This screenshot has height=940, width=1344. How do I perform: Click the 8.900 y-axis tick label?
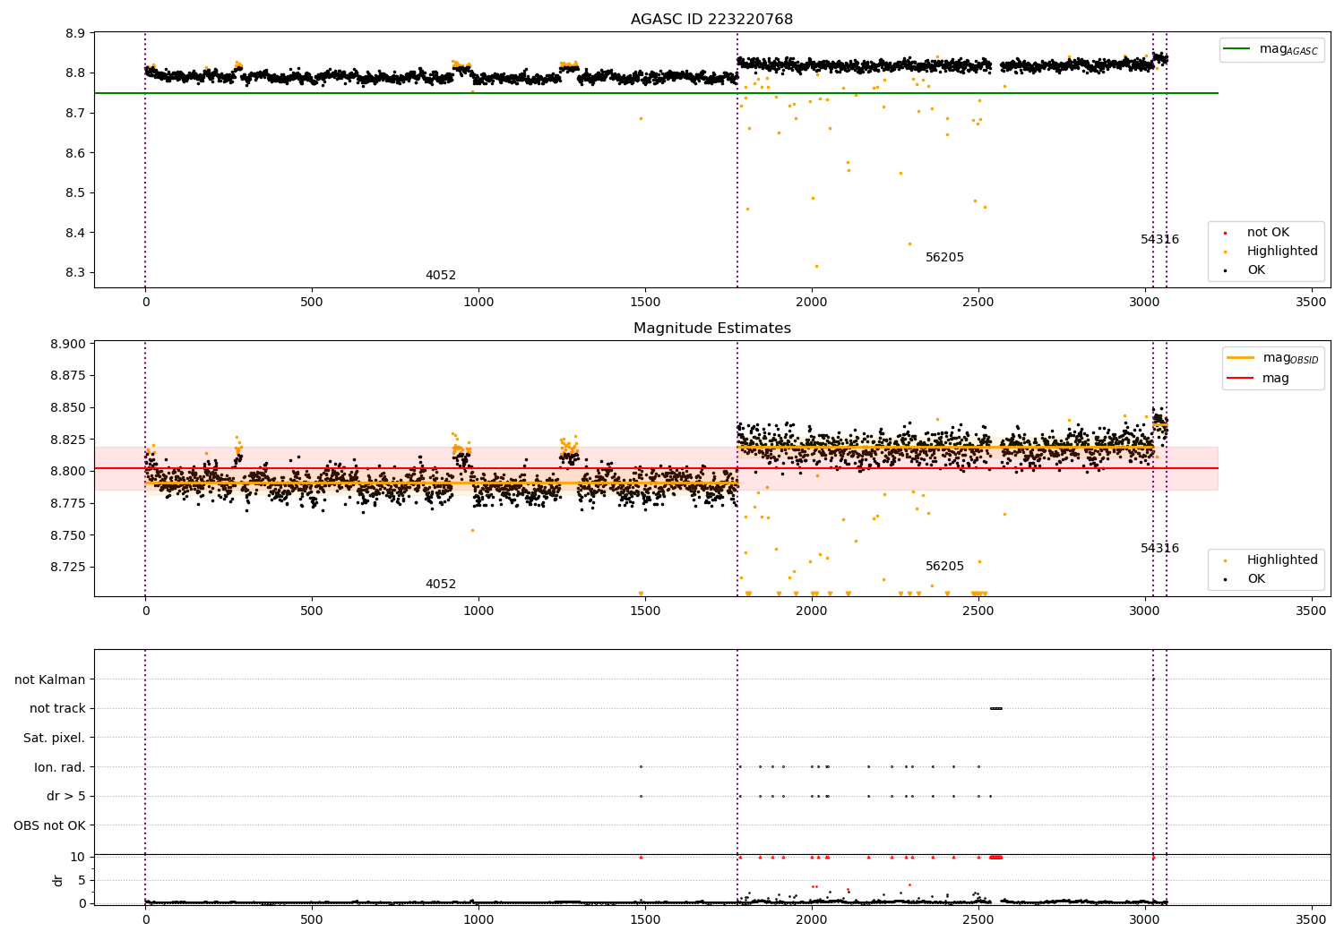point(67,344)
